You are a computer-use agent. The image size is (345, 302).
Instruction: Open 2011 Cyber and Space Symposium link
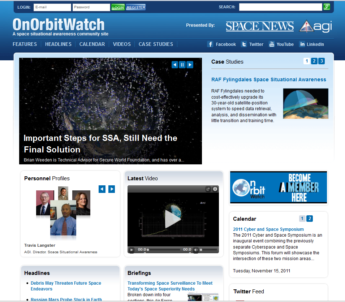click(x=268, y=229)
